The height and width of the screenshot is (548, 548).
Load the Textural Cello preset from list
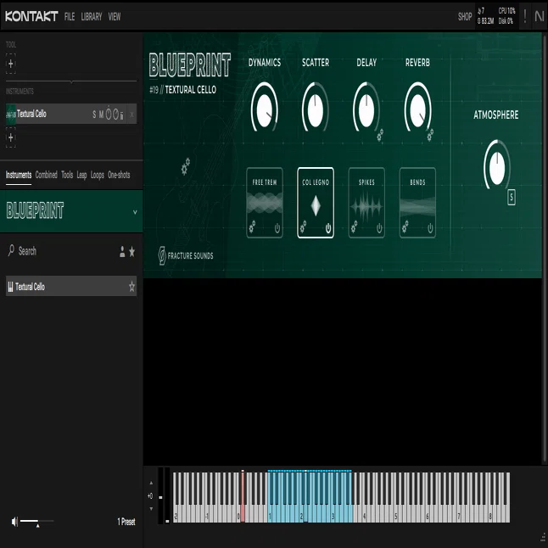[x=71, y=287]
